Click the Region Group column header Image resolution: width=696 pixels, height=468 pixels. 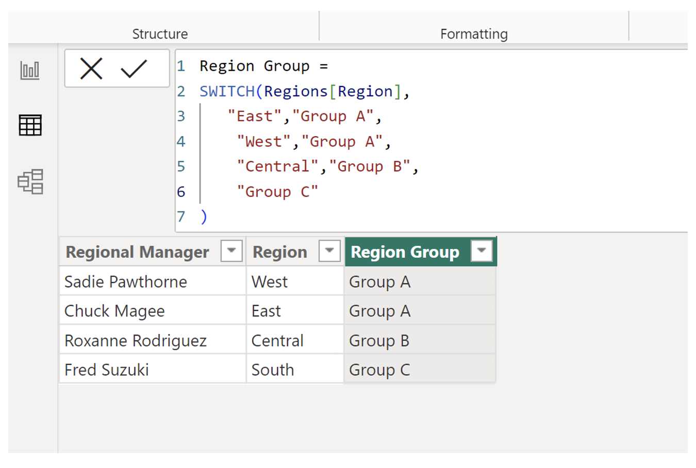point(405,252)
